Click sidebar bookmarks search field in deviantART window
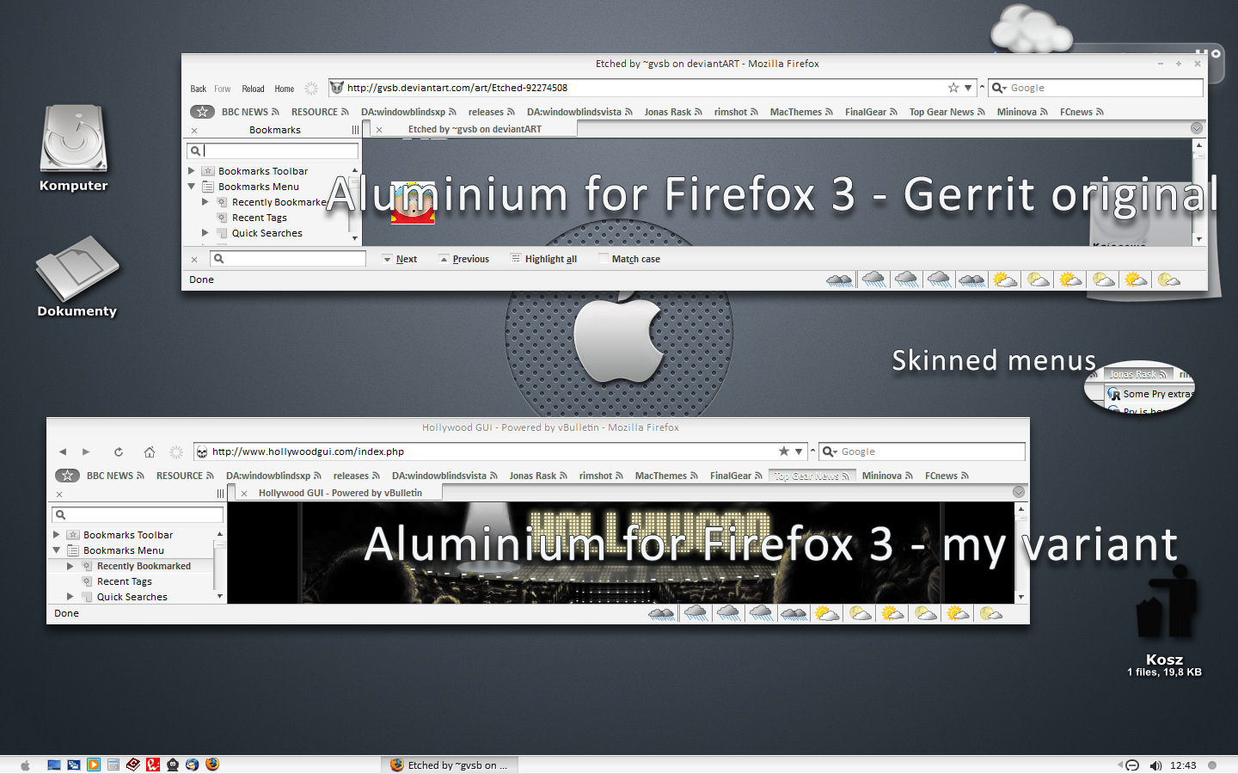The height and width of the screenshot is (774, 1238). click(273, 150)
